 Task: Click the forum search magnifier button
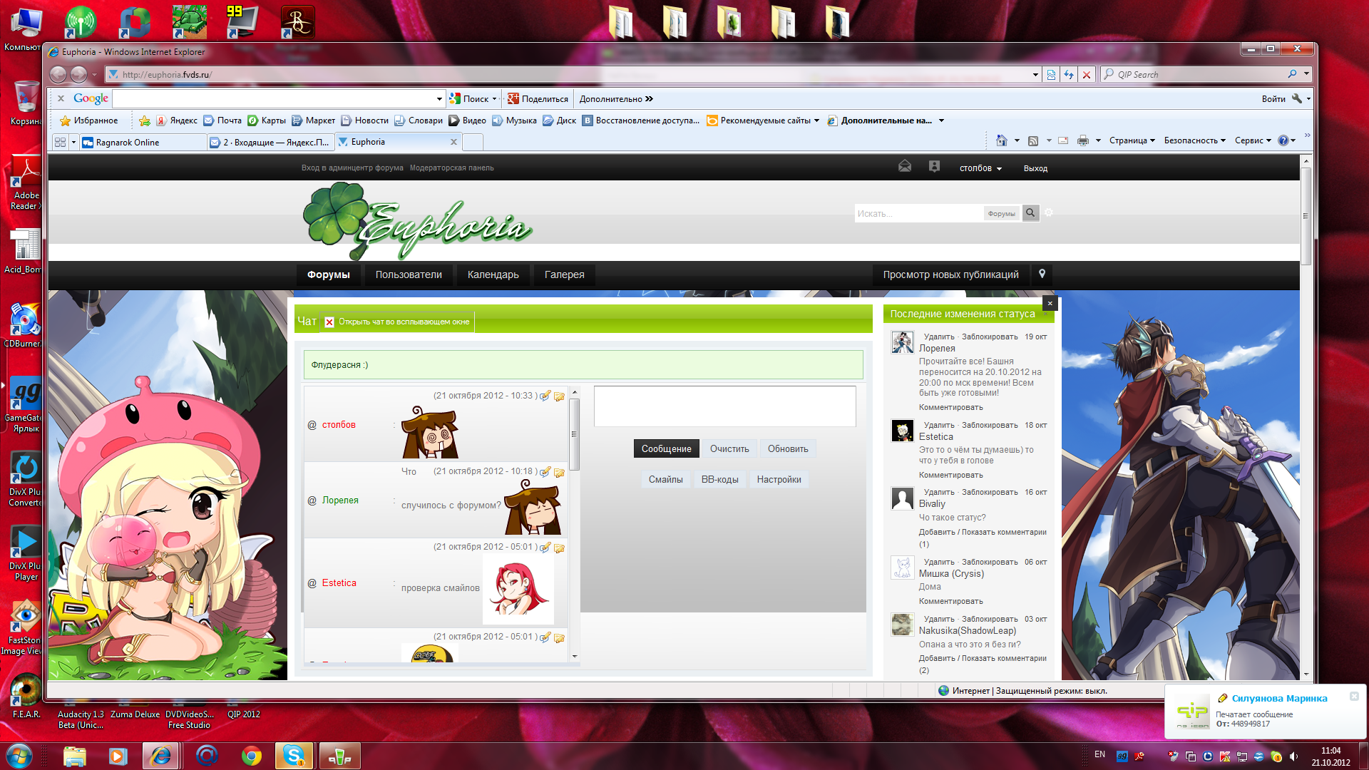(x=1030, y=213)
